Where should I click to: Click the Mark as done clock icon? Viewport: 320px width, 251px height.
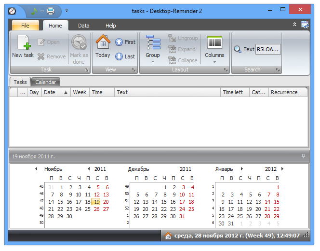click(x=79, y=42)
